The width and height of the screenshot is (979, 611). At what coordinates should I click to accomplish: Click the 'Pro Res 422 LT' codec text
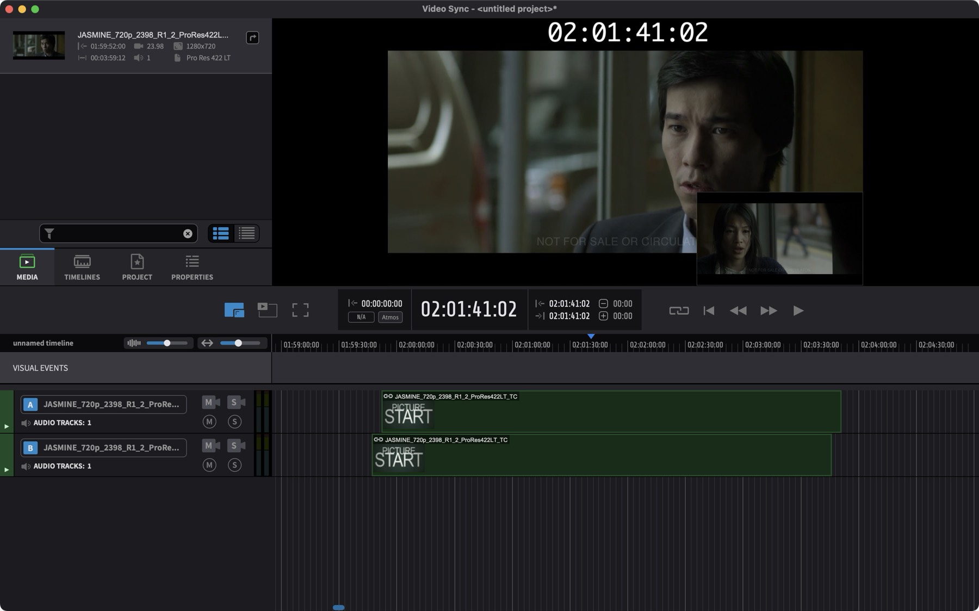pyautogui.click(x=208, y=58)
